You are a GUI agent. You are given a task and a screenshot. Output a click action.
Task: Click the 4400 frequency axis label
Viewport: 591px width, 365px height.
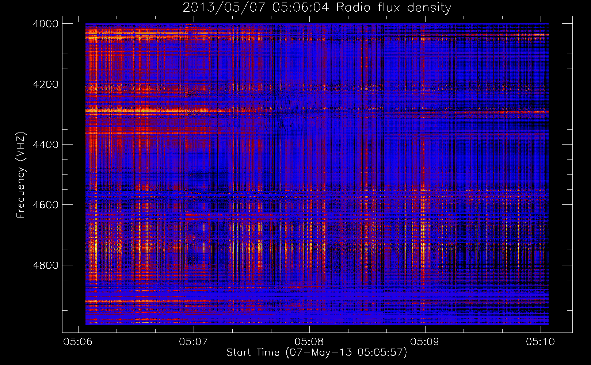(x=46, y=145)
